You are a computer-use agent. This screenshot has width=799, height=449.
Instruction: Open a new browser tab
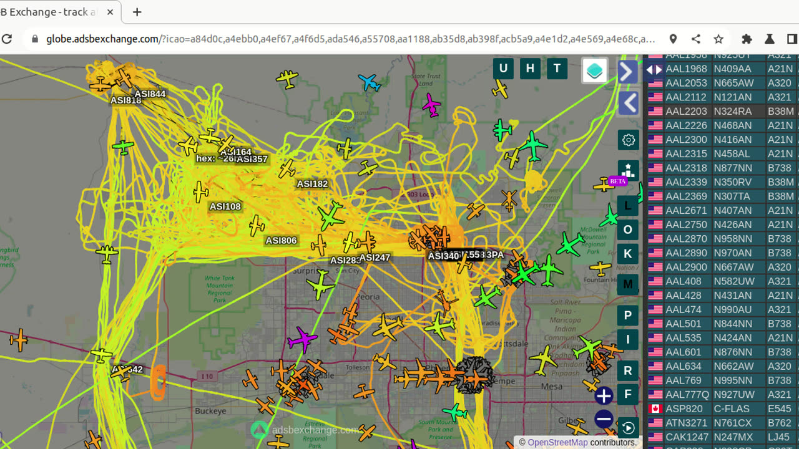[137, 12]
